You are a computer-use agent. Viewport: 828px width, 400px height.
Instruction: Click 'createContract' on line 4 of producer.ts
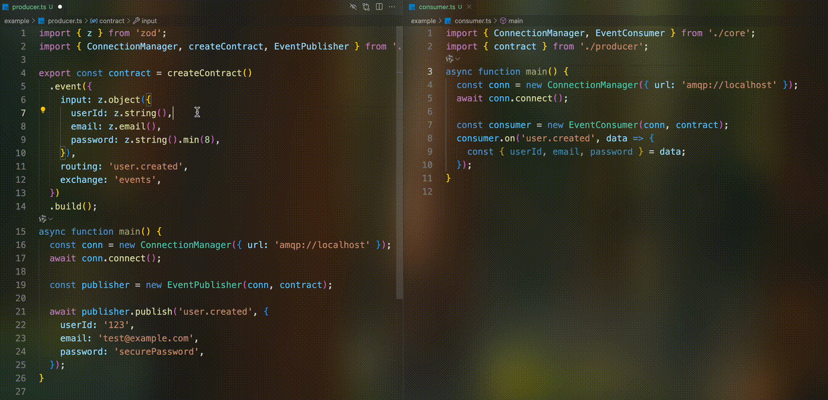click(204, 73)
